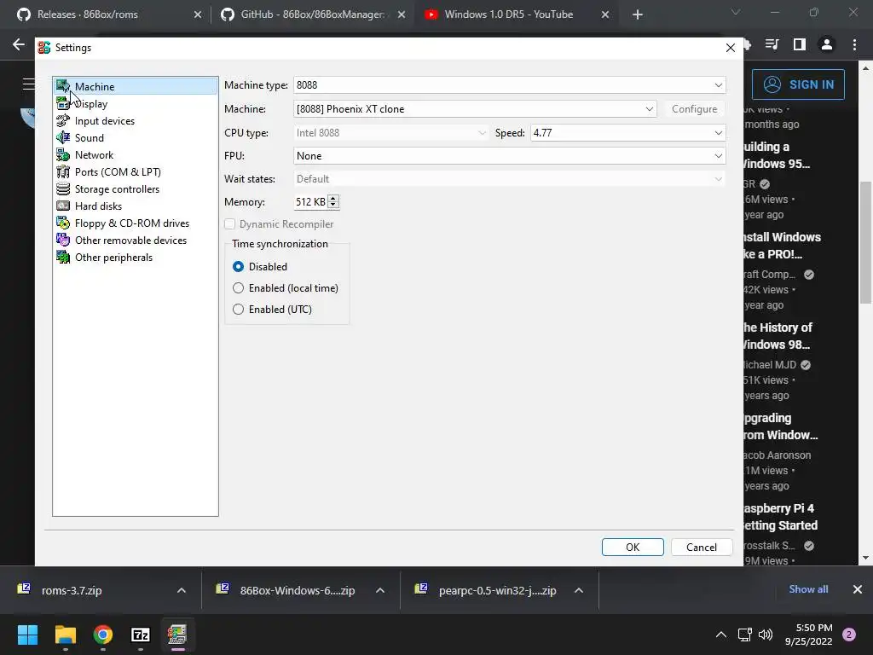
Task: Click the Cancel button
Action: coord(702,547)
